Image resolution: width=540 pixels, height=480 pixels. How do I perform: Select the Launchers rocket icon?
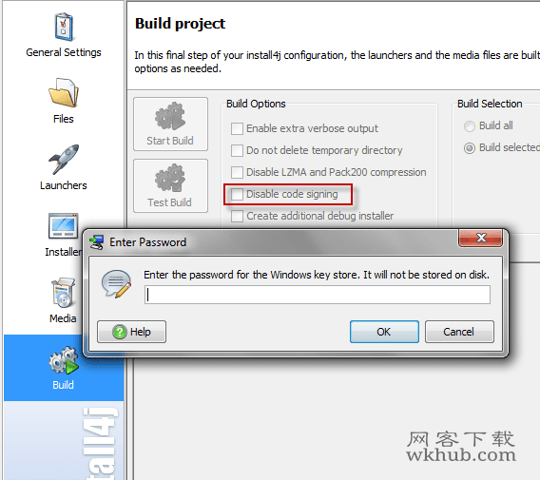click(64, 159)
